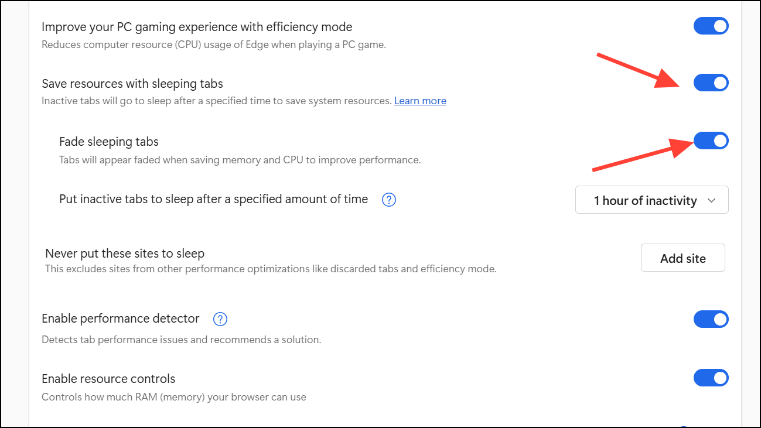Click the Fade sleeping tabs label
The width and height of the screenshot is (761, 428).
point(109,142)
